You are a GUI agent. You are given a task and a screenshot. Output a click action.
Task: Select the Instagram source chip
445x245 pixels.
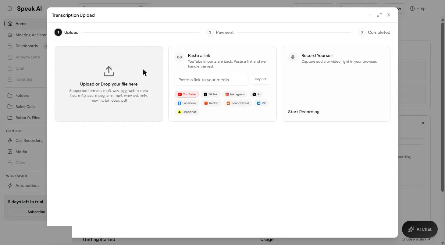tap(235, 94)
